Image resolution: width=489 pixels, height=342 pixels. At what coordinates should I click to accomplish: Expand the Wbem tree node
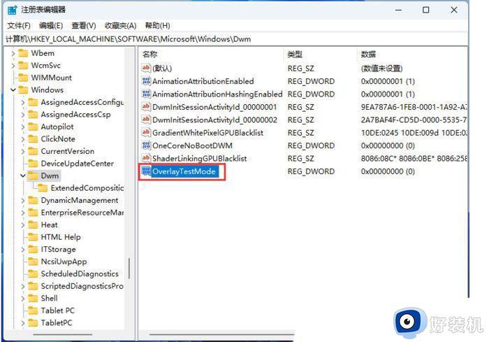[x=13, y=53]
